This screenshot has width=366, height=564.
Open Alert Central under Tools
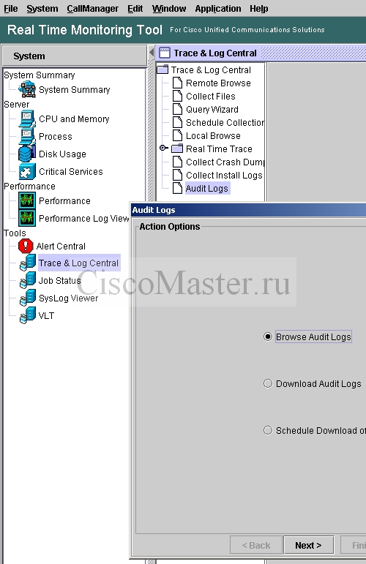click(x=61, y=246)
